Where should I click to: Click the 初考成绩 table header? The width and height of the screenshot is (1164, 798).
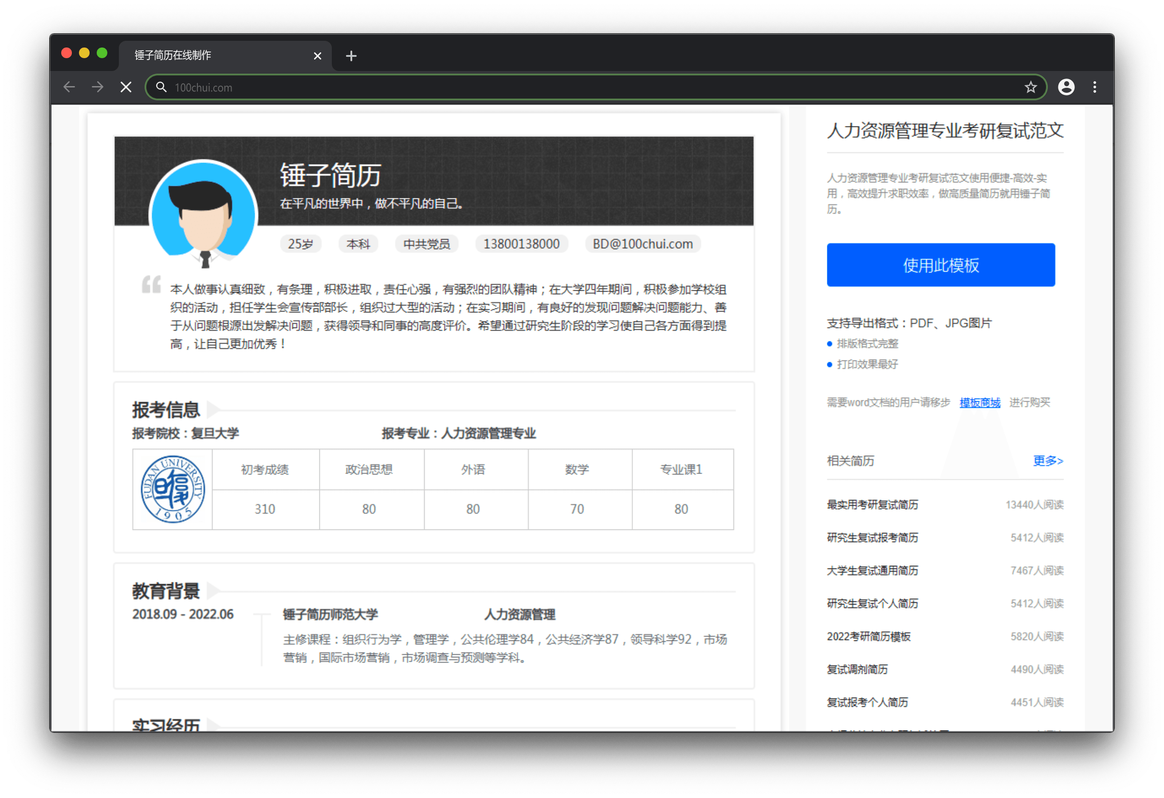tap(265, 470)
